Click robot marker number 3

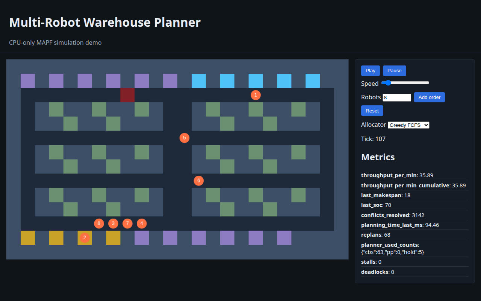tap(113, 223)
